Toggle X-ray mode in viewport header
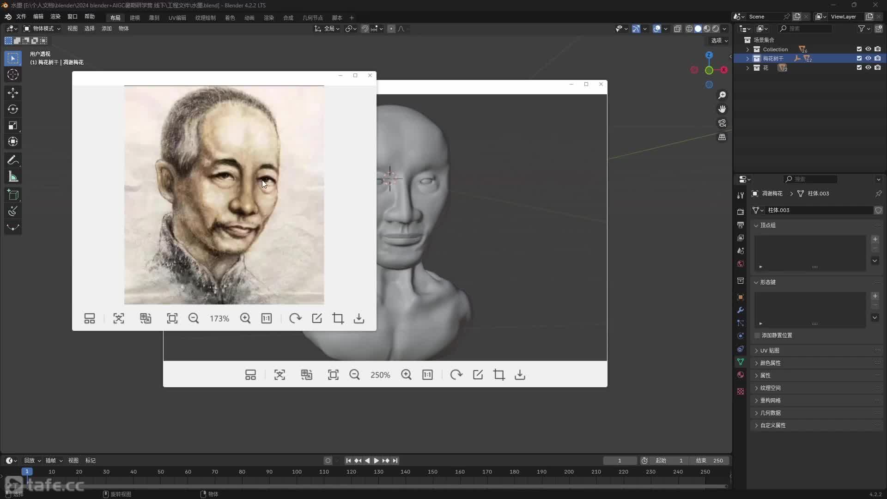 coord(677,29)
